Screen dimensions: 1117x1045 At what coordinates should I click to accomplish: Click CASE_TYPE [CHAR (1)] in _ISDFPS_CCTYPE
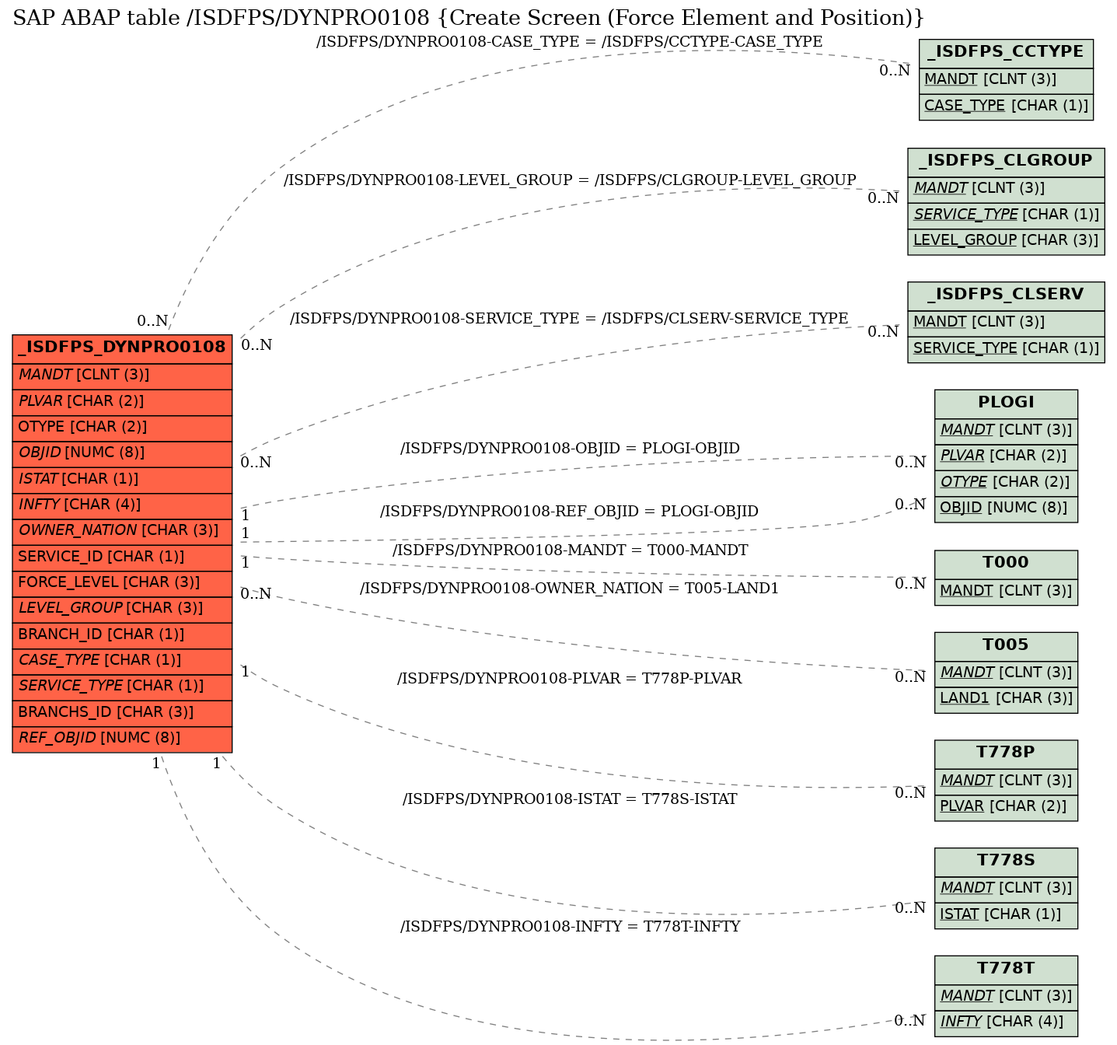pyautogui.click(x=1006, y=106)
